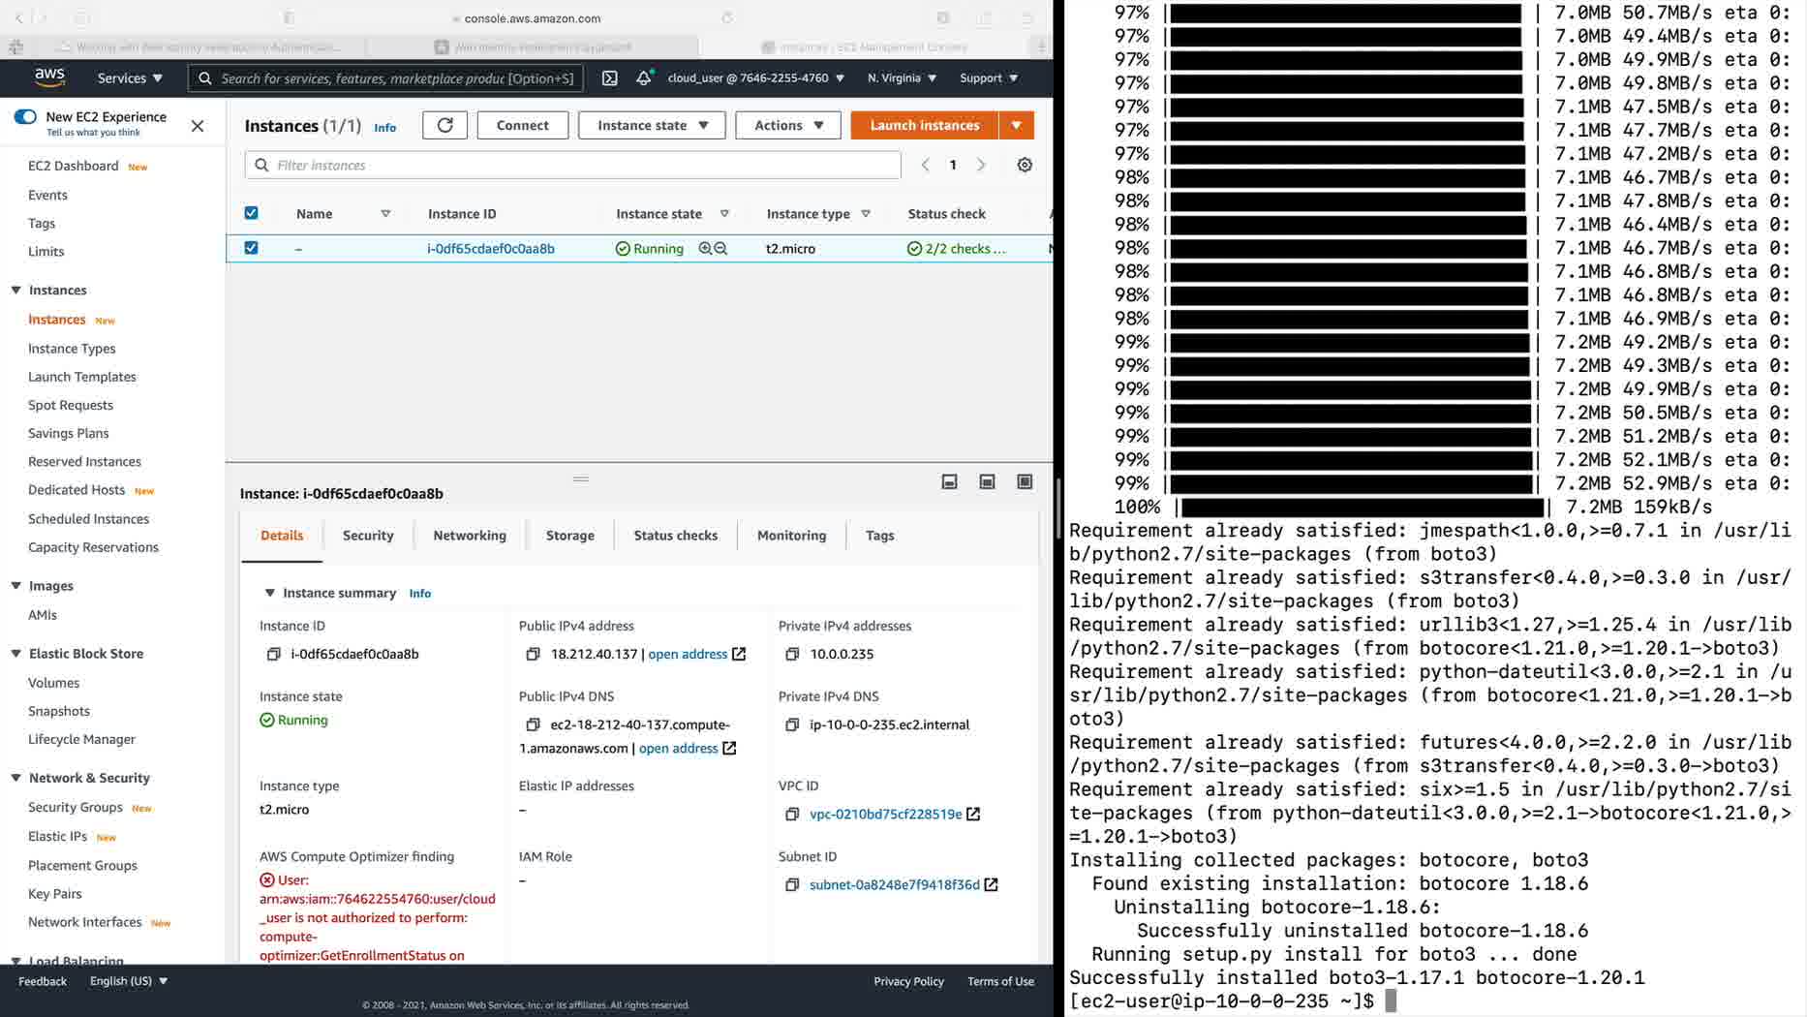Open the Actions dropdown

click(787, 125)
